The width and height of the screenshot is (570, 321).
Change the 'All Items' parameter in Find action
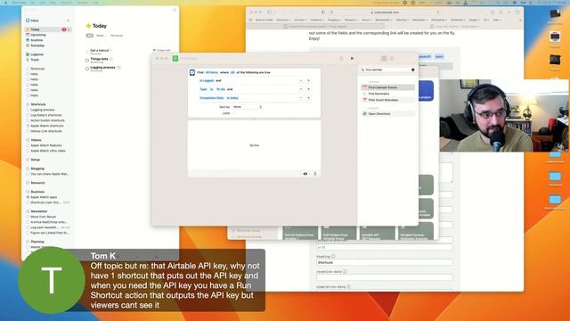(x=212, y=72)
